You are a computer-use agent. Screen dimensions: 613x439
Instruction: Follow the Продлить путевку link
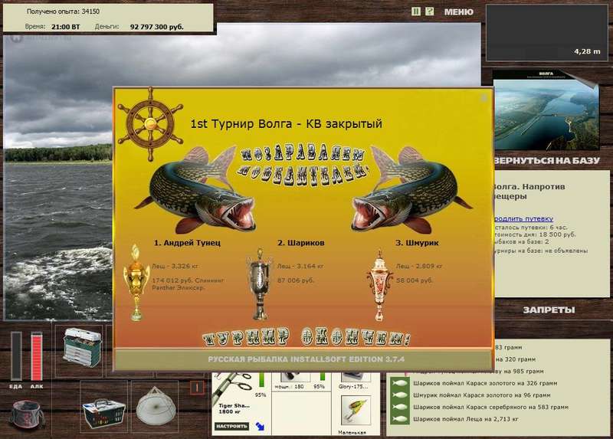[x=523, y=218]
